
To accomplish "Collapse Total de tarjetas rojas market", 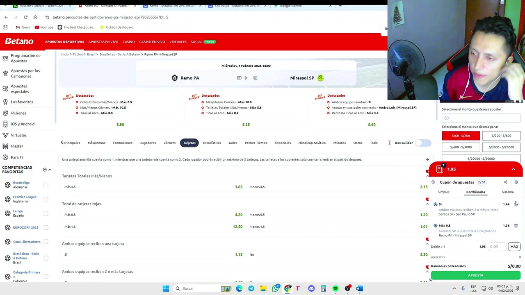I will [427, 204].
